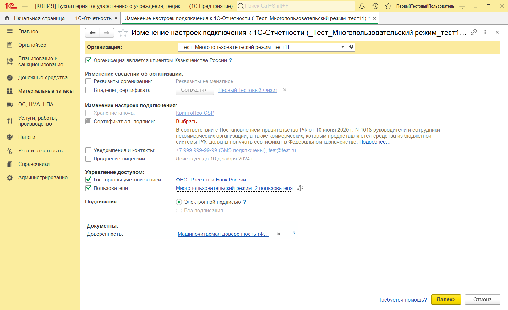
Task: Click into the Организация input field
Action: click(x=258, y=47)
